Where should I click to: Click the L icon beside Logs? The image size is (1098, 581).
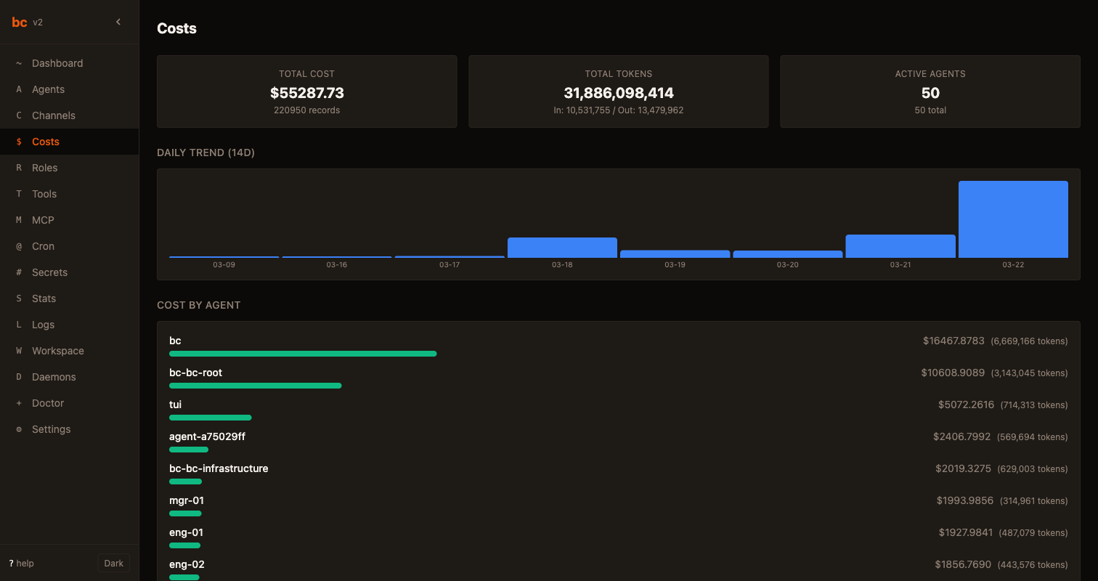pos(19,325)
